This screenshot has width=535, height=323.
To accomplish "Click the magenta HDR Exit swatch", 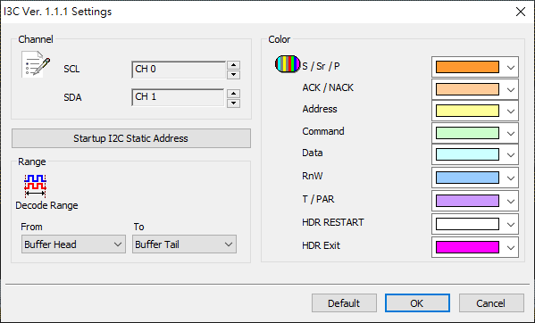I will pos(467,247).
